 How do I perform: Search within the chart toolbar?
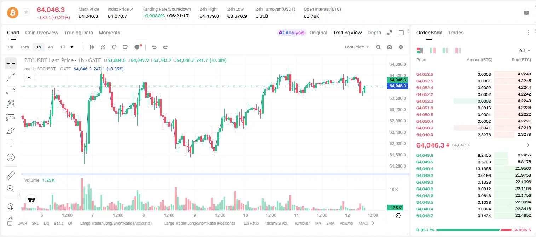pyautogui.click(x=378, y=47)
